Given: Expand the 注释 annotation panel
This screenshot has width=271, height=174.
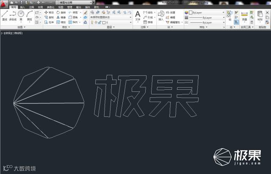Looking at the screenshot, I should 144,27.
